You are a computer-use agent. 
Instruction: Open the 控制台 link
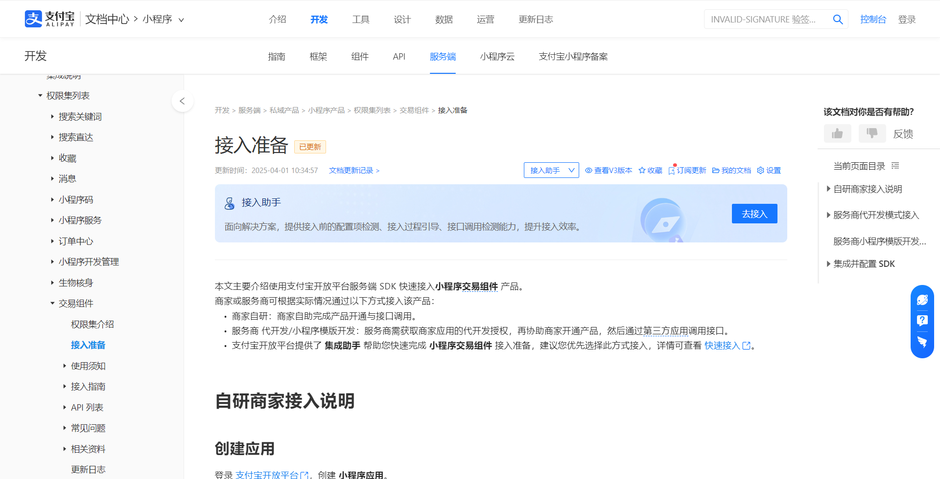[x=873, y=20]
